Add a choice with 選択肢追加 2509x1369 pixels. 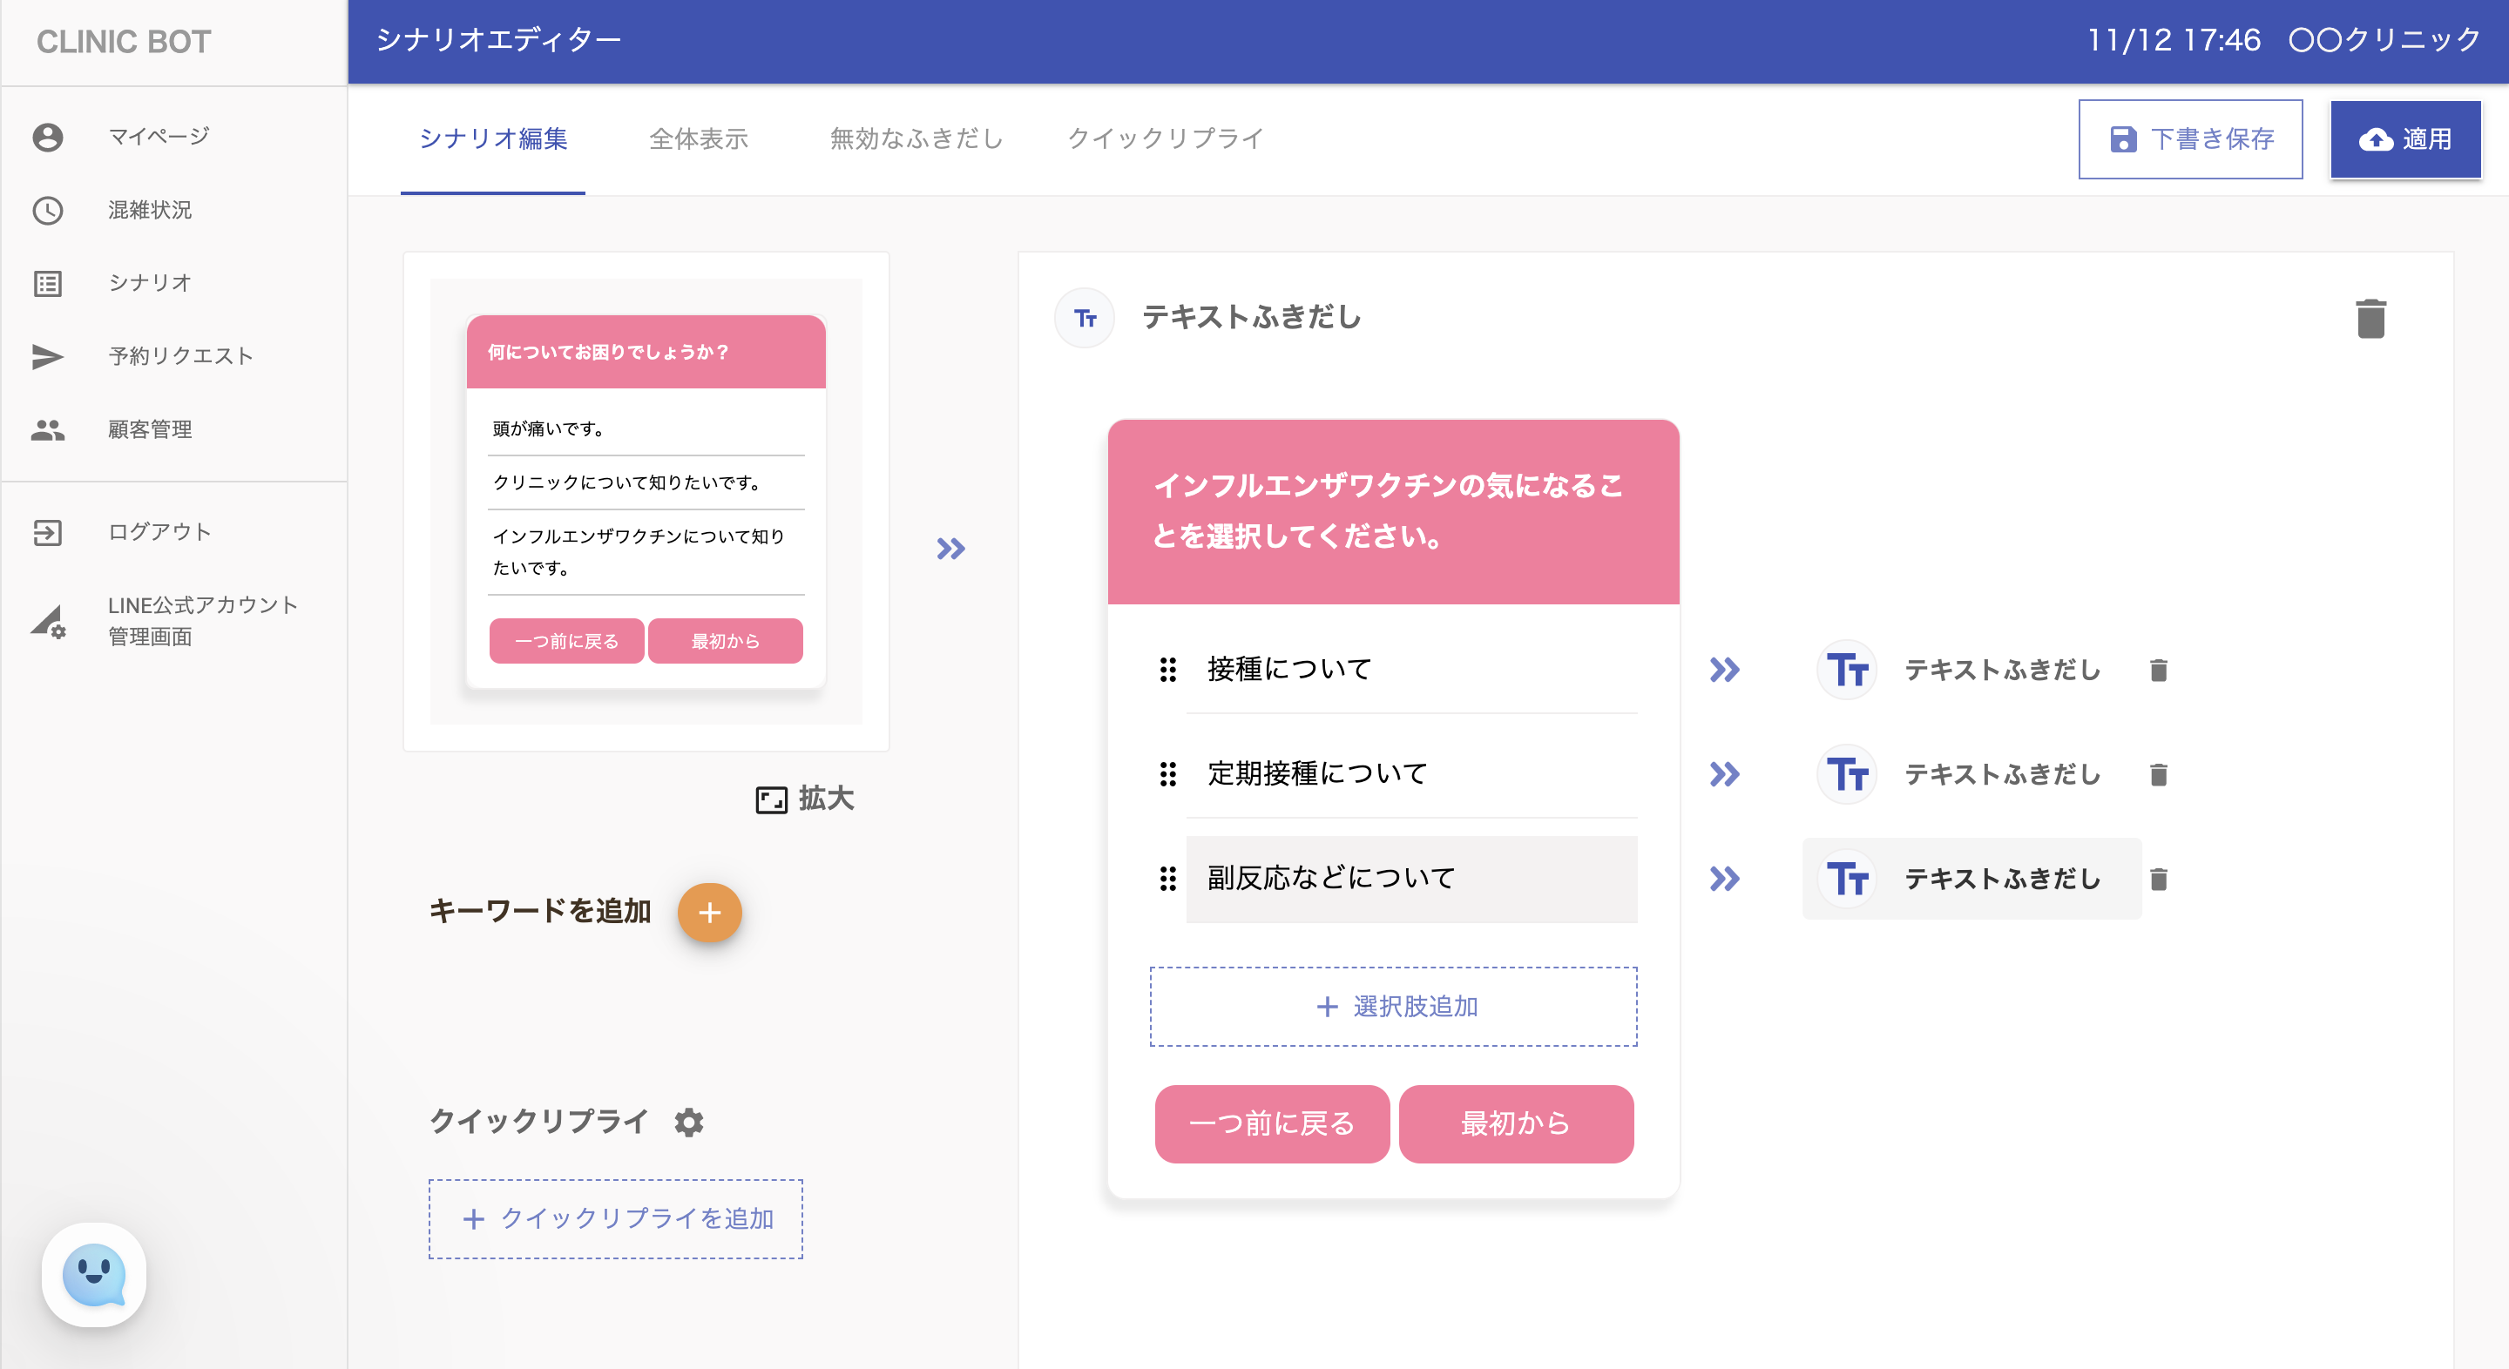click(x=1393, y=1007)
